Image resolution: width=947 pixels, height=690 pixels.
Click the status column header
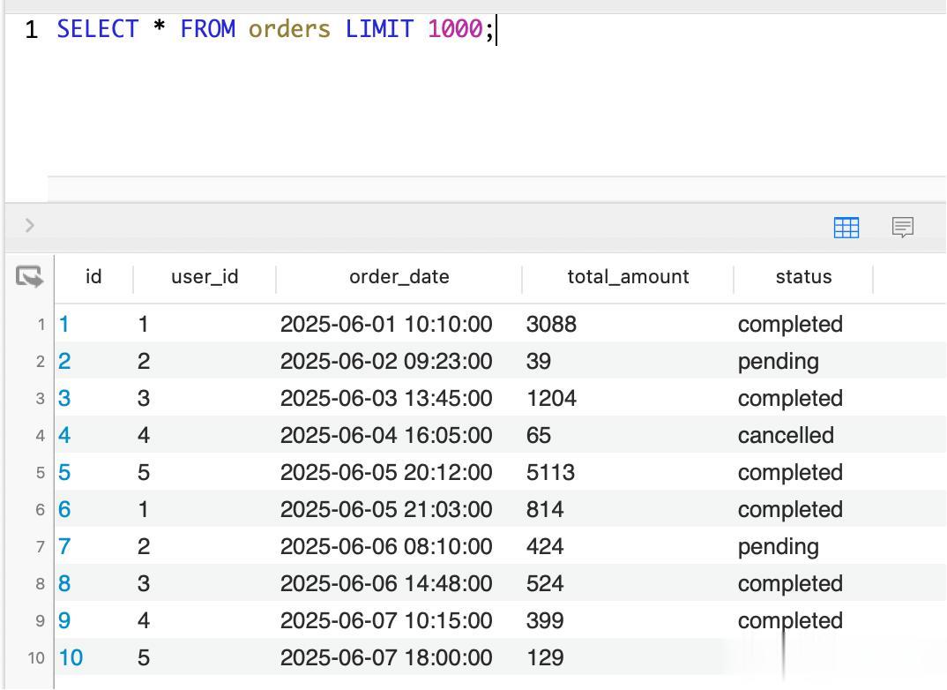(803, 277)
